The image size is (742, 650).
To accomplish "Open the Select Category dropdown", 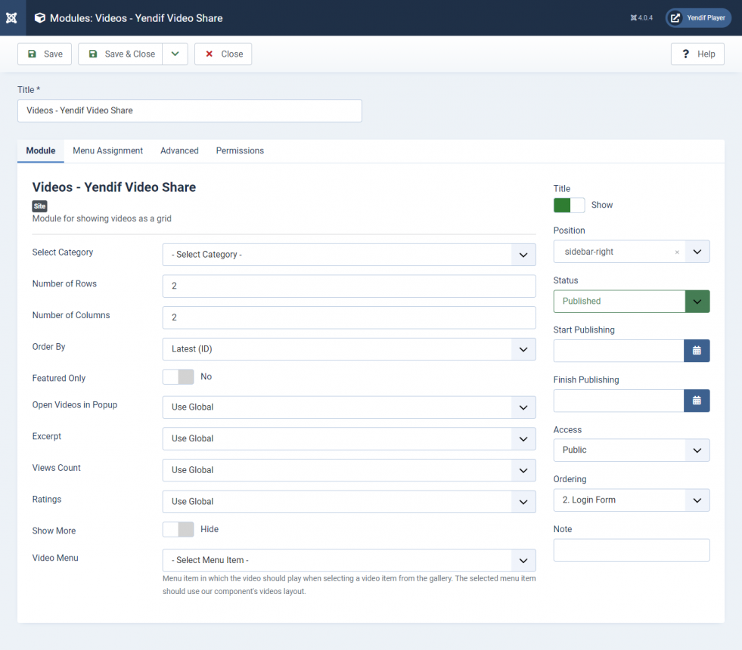I will 349,255.
